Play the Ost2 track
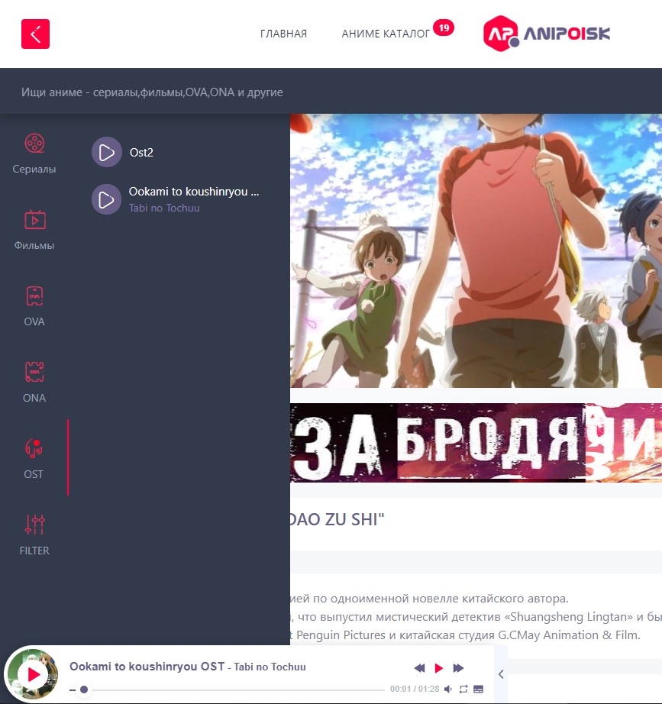The height and width of the screenshot is (704, 662). coord(106,152)
